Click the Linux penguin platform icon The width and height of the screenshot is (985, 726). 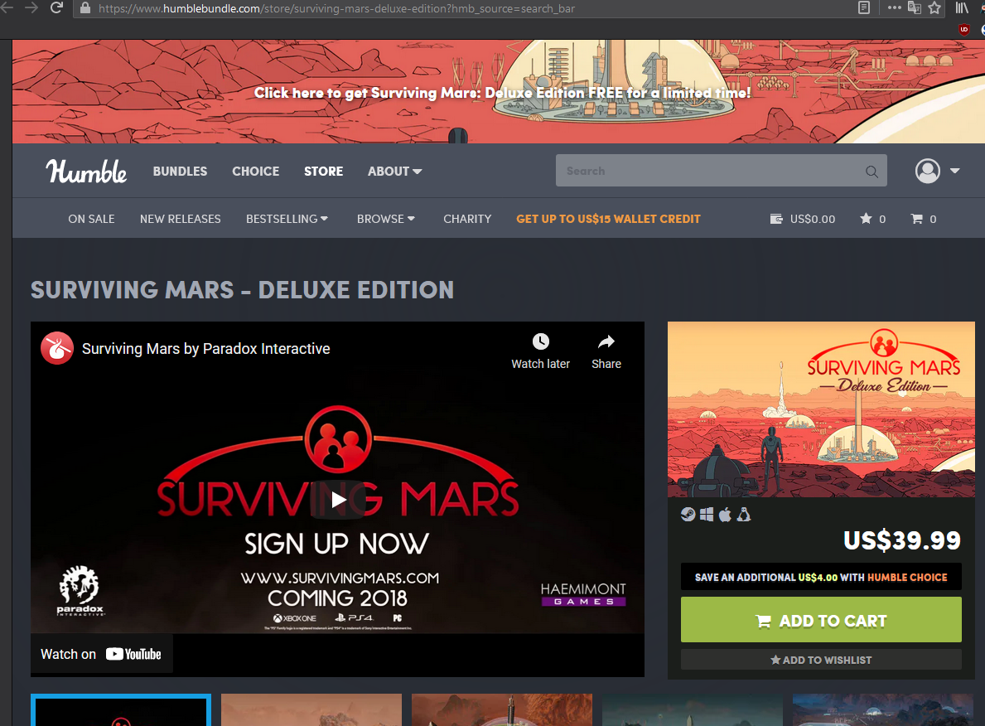pyautogui.click(x=744, y=515)
